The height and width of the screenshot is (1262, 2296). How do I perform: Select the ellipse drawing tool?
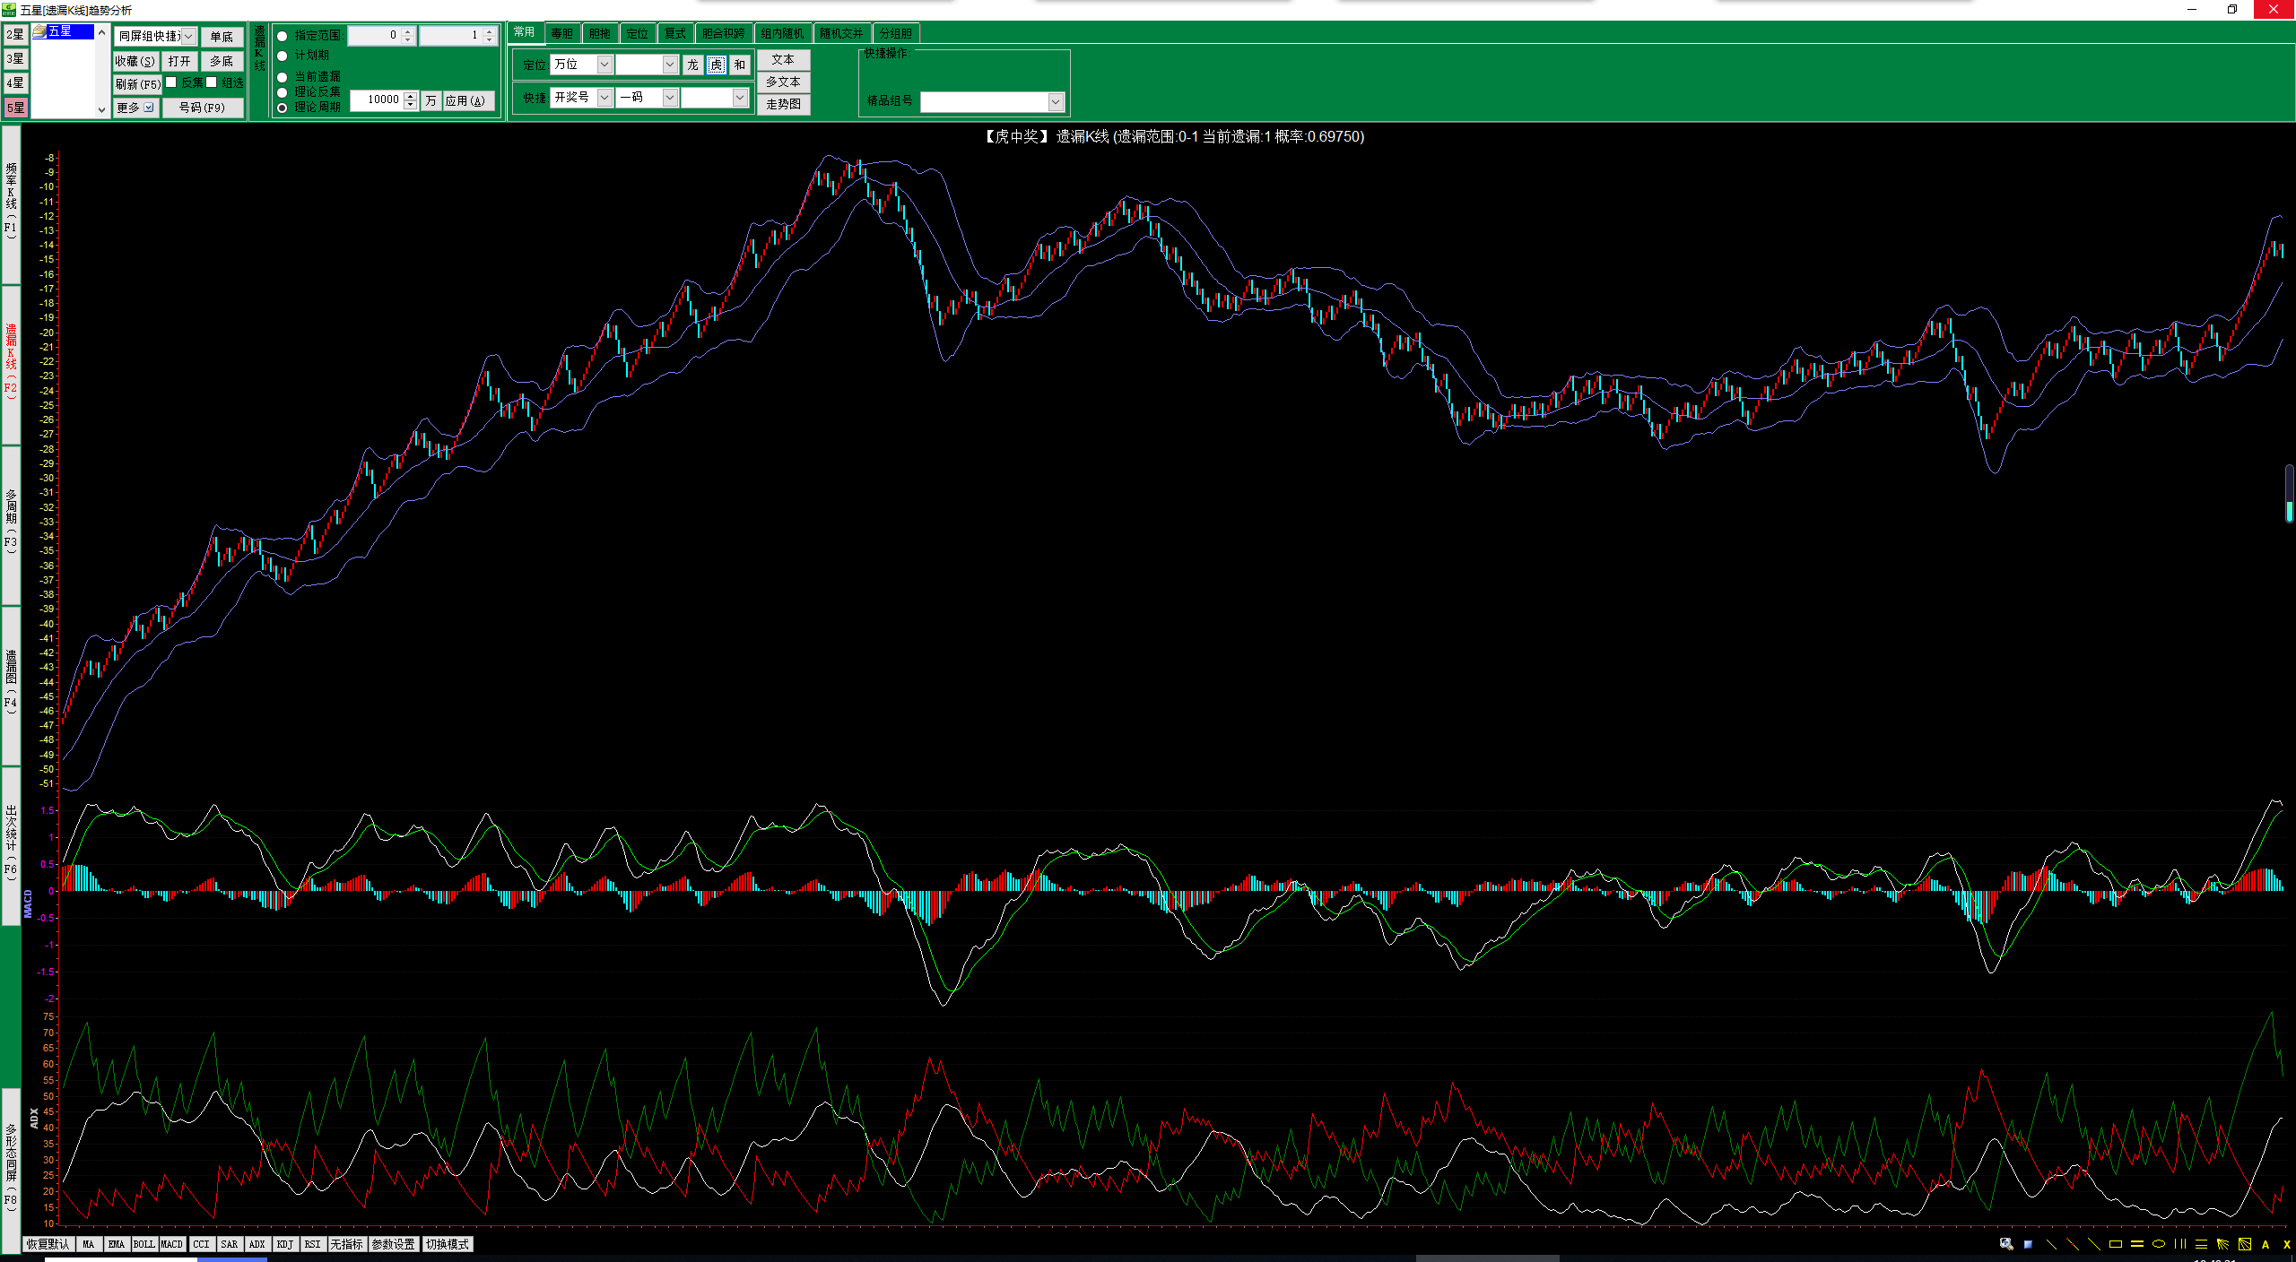tap(2158, 1244)
